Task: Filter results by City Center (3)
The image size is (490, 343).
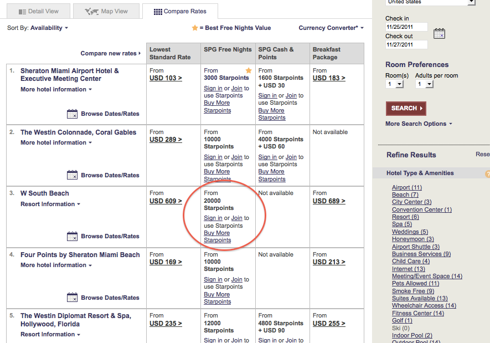Action: coord(412,202)
